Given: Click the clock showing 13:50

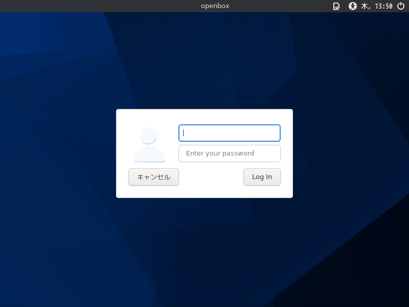Looking at the screenshot, I should pyautogui.click(x=377, y=6).
